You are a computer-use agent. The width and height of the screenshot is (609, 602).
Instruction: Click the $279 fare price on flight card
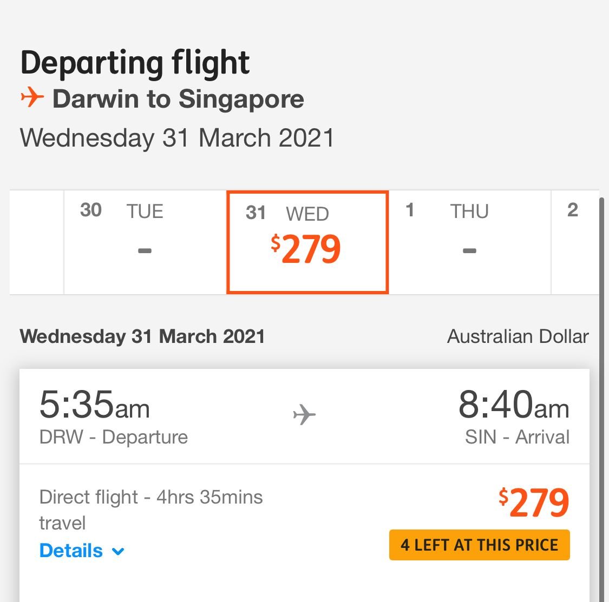534,502
